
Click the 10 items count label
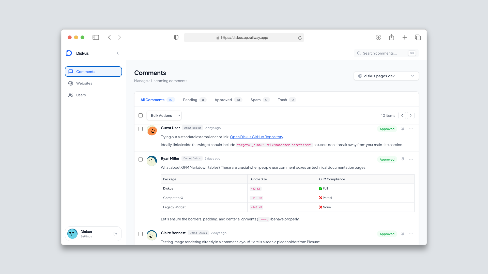tap(388, 115)
